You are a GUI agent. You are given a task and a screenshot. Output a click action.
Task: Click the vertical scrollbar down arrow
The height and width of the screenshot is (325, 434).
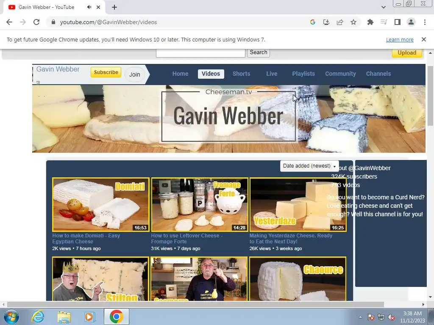430,297
